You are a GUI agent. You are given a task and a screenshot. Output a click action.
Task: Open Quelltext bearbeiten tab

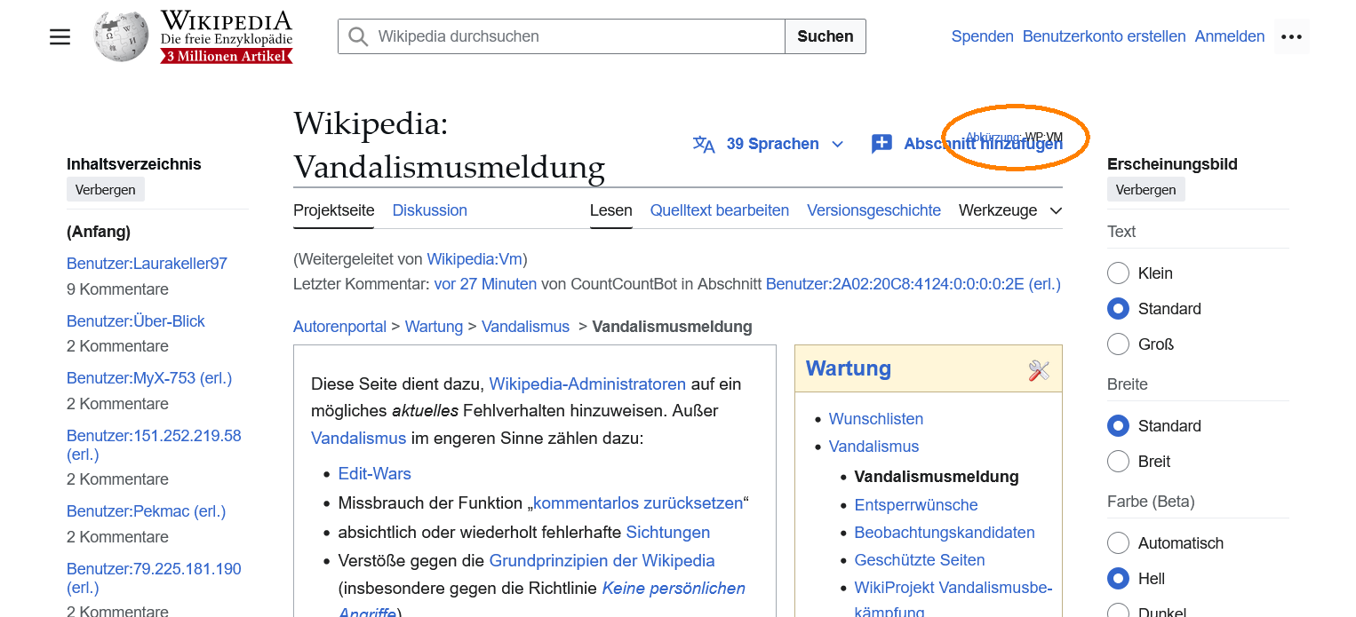(x=720, y=210)
